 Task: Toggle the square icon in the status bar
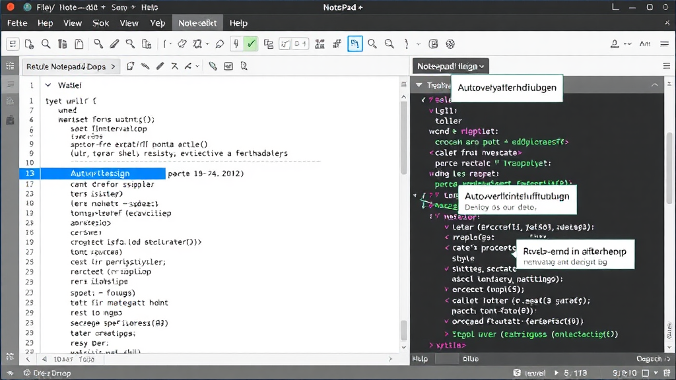(646, 373)
